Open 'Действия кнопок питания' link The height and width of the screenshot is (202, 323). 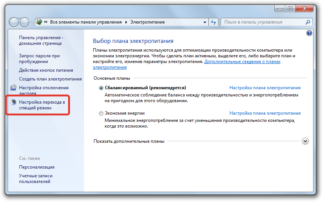46,70
